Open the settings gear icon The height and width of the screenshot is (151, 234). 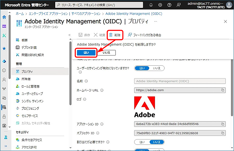tap(160, 5)
